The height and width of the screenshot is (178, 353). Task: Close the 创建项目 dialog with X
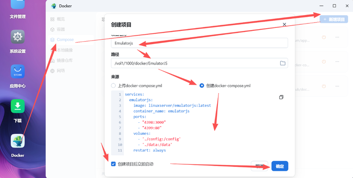tap(284, 25)
